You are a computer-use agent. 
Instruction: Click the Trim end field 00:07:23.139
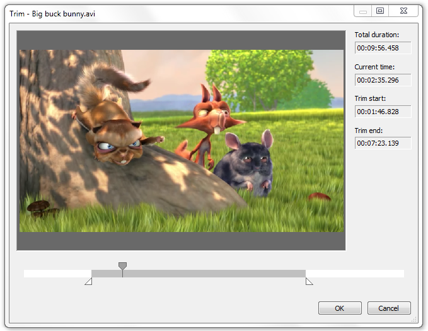[x=383, y=143]
